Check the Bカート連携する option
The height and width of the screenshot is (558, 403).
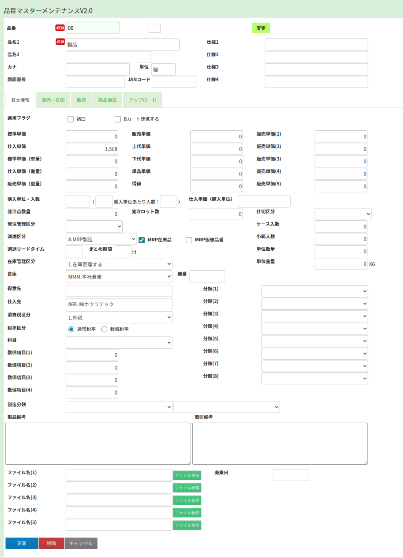tap(118, 119)
